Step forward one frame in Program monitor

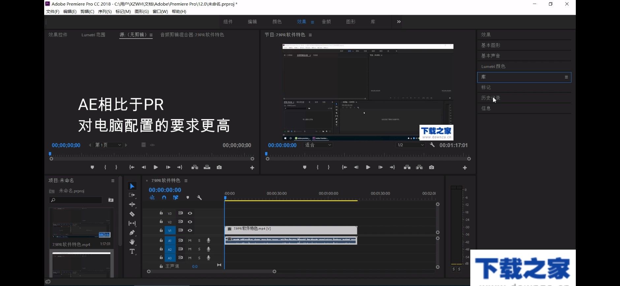point(380,167)
